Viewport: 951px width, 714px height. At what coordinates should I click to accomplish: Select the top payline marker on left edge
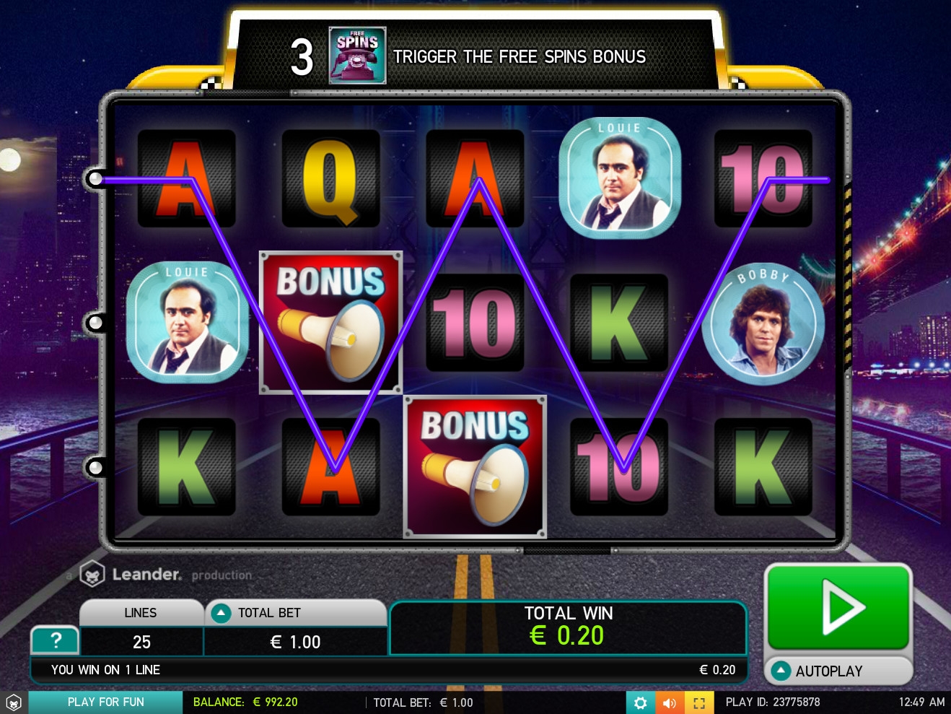click(x=95, y=178)
